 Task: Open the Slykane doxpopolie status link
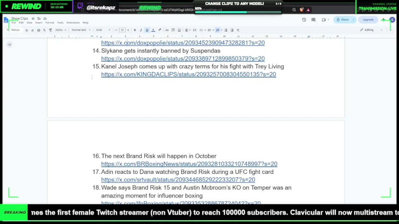[x=183, y=58]
